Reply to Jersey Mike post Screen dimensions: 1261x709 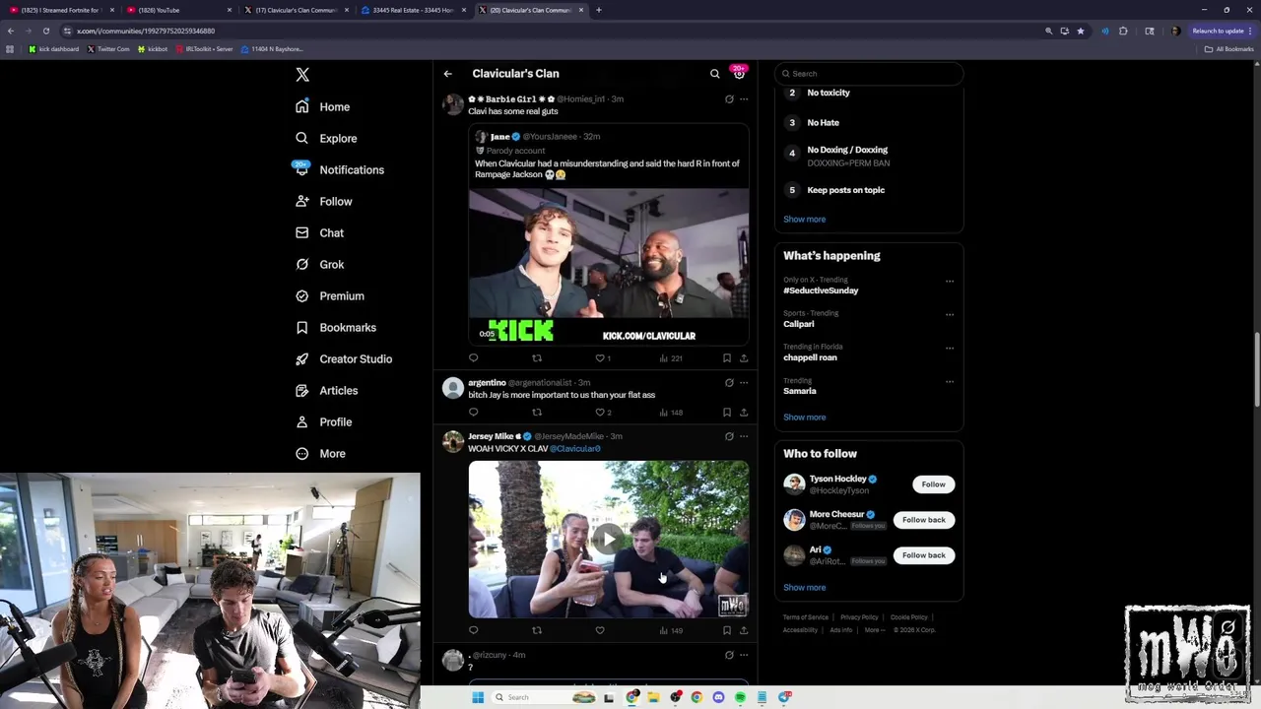473,630
